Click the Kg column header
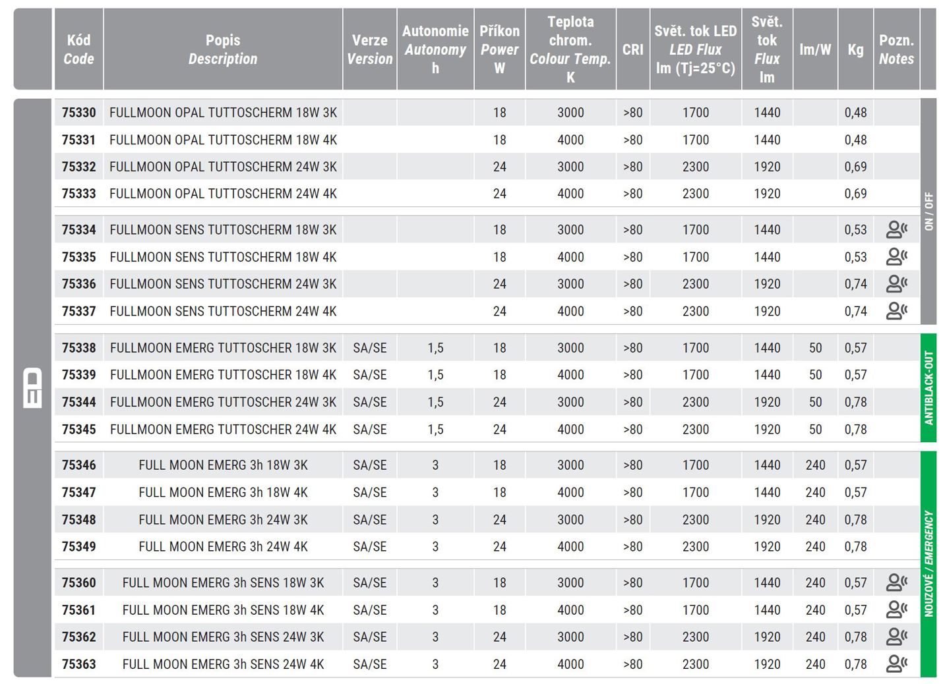 (x=856, y=49)
